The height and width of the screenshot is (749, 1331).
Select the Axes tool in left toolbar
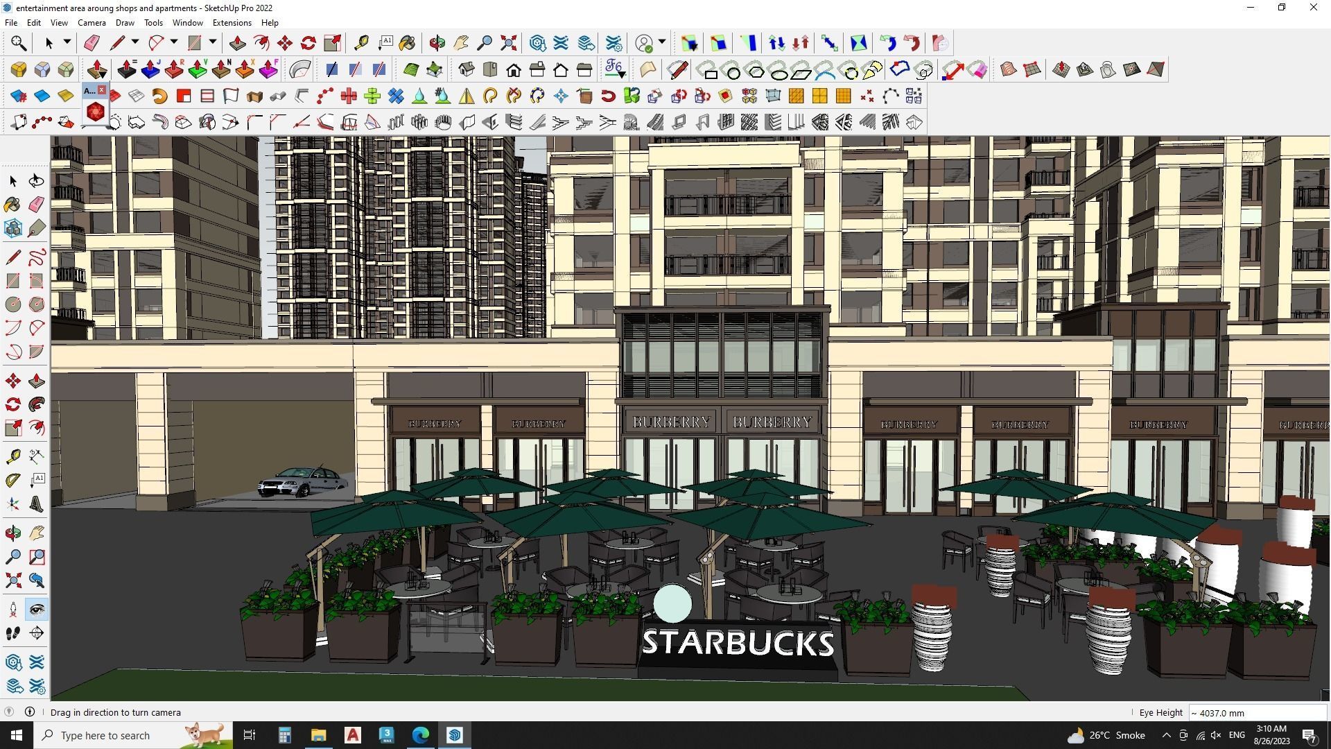[13, 504]
